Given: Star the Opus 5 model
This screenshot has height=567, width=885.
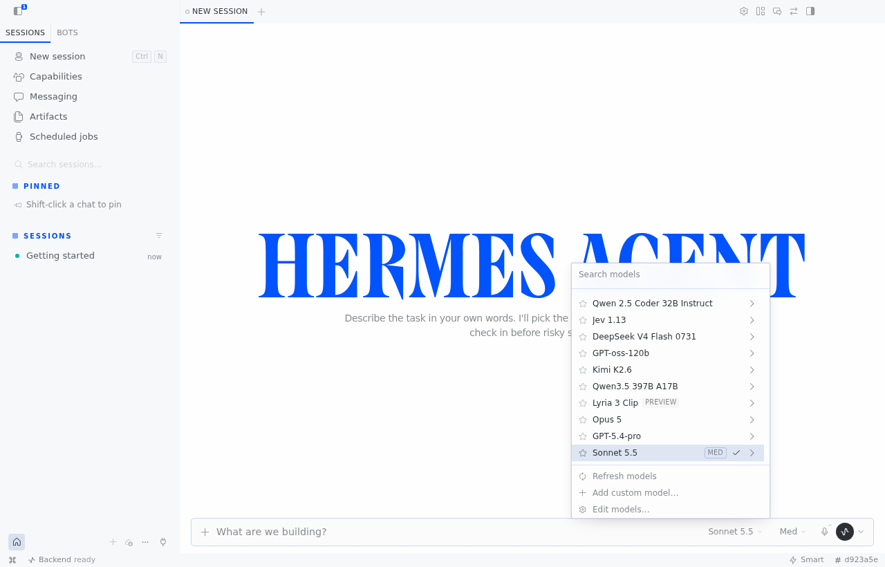Looking at the screenshot, I should coord(583,420).
